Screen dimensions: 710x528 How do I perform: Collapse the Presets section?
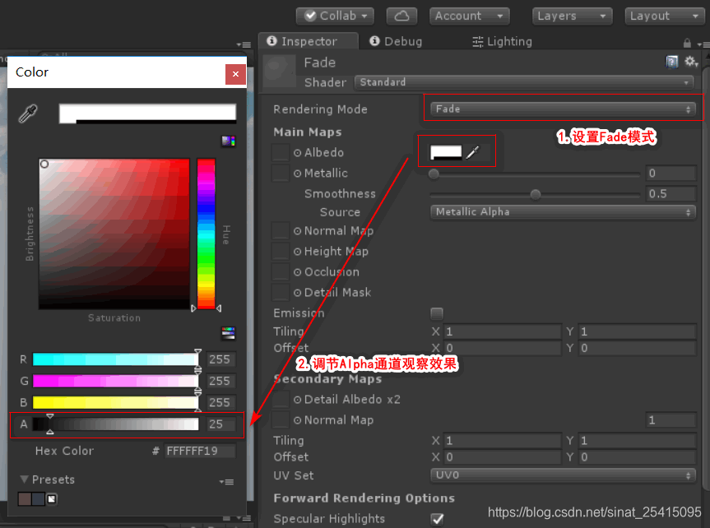25,479
